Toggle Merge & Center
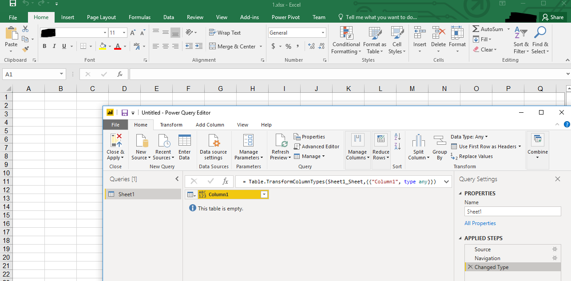571x281 pixels. pos(232,46)
